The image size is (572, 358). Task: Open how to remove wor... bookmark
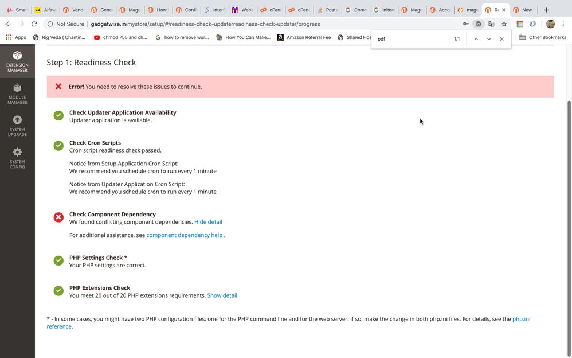point(182,37)
